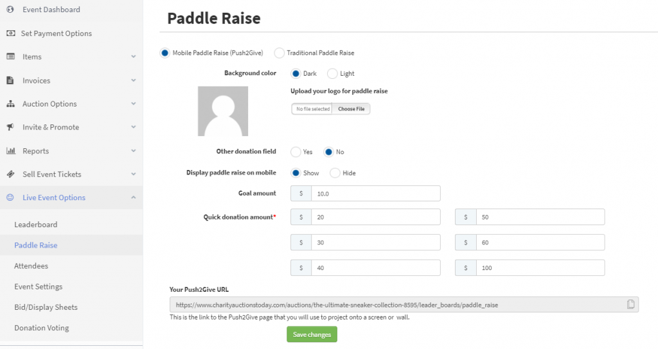Image resolution: width=658 pixels, height=349 pixels.
Task: Click the Event Dashboard globe icon
Action: pyautogui.click(x=10, y=9)
